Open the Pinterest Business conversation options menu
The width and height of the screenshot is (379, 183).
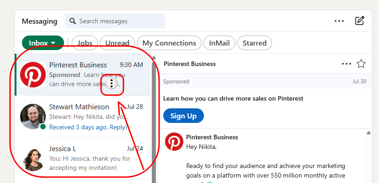point(347,64)
